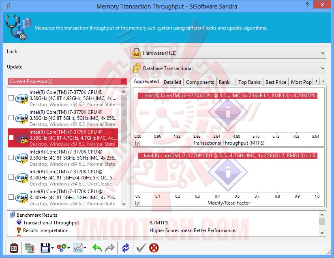Click the [y] axis toggle in the throughput chart
334x258 pixels.
pos(138,143)
